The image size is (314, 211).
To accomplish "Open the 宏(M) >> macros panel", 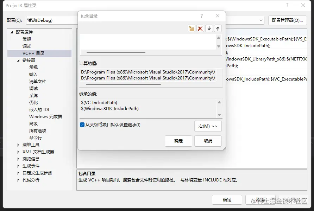I will (208, 126).
